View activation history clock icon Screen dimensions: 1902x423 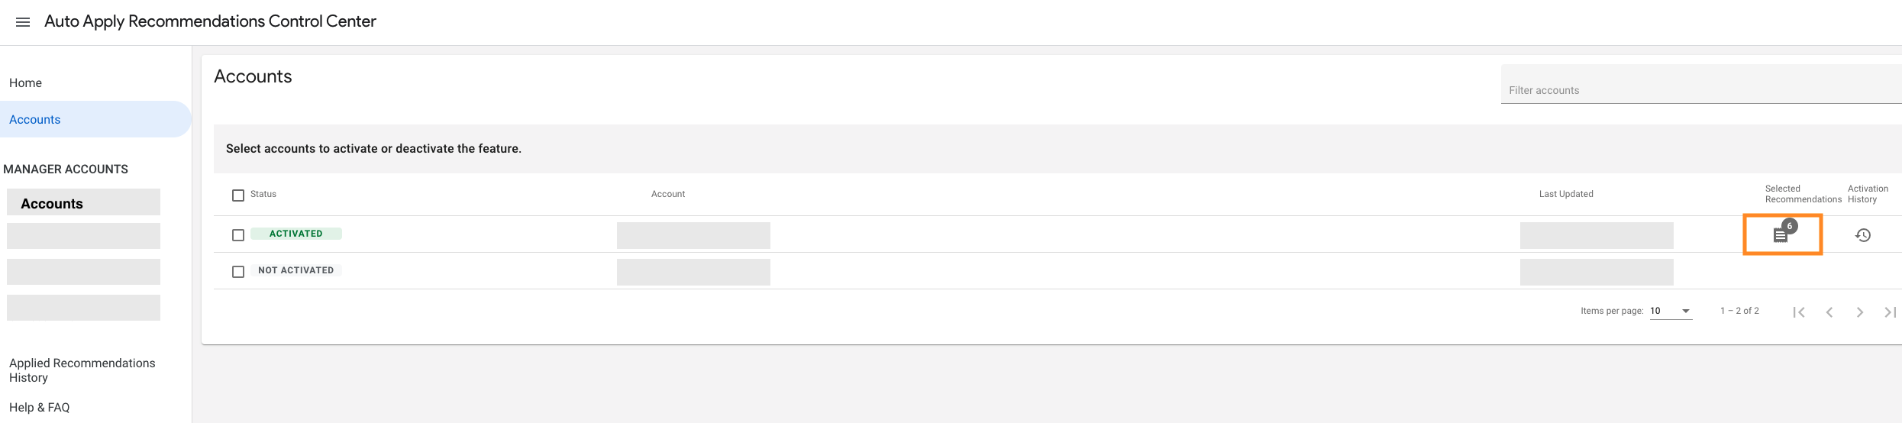(x=1863, y=235)
